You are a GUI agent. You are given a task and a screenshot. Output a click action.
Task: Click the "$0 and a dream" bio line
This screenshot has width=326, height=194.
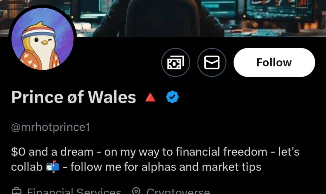coord(52,152)
